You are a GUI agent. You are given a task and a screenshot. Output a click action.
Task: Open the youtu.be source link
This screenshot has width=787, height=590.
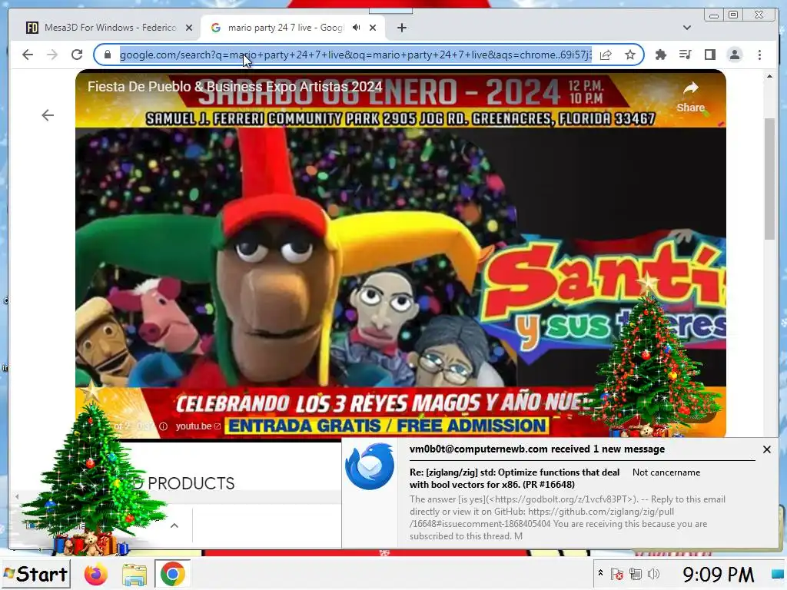(x=198, y=426)
